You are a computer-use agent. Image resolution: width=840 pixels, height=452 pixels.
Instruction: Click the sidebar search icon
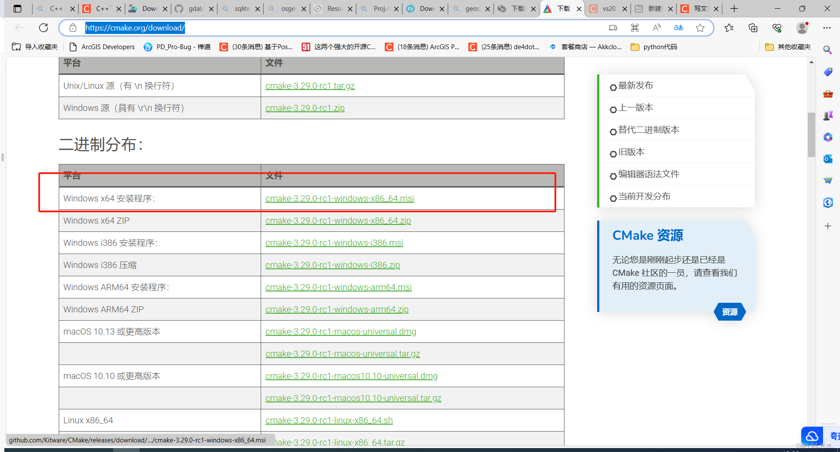point(828,50)
